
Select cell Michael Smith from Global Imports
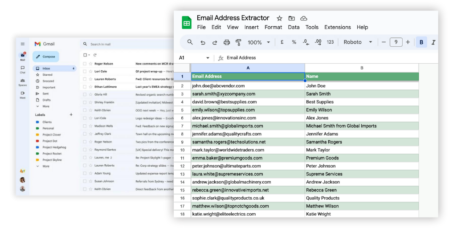[x=362, y=126]
